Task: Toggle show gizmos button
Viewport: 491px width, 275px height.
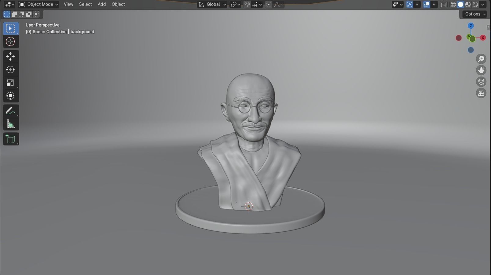Action: [410, 4]
